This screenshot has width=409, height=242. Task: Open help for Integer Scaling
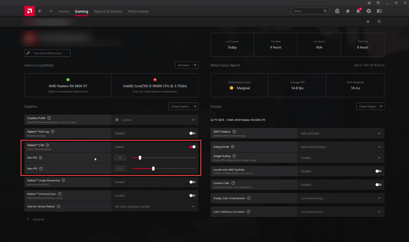coord(234,156)
